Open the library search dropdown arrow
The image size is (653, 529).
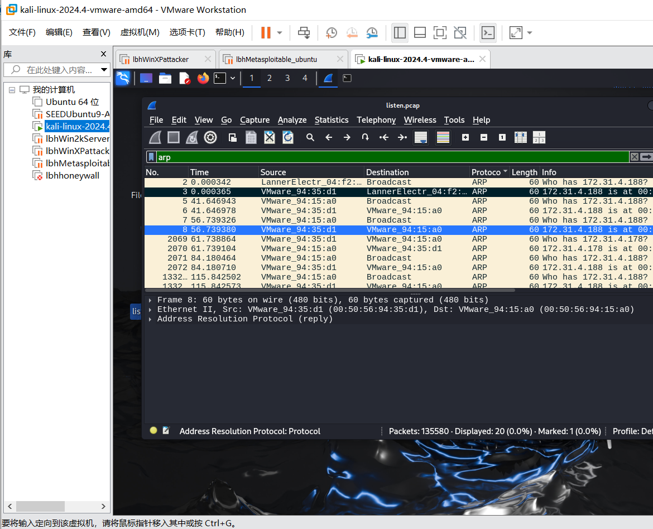(x=104, y=70)
